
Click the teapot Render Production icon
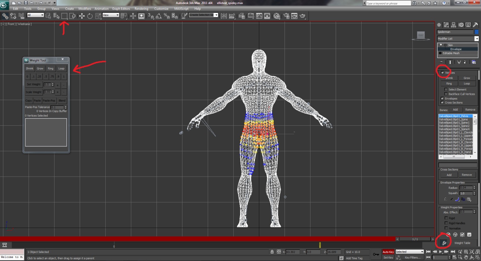pyautogui.click(x=303, y=16)
